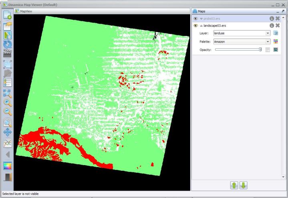Image resolution: width=288 pixels, height=198 pixels.
Task: Click the MapView tab
Action: [25, 11]
